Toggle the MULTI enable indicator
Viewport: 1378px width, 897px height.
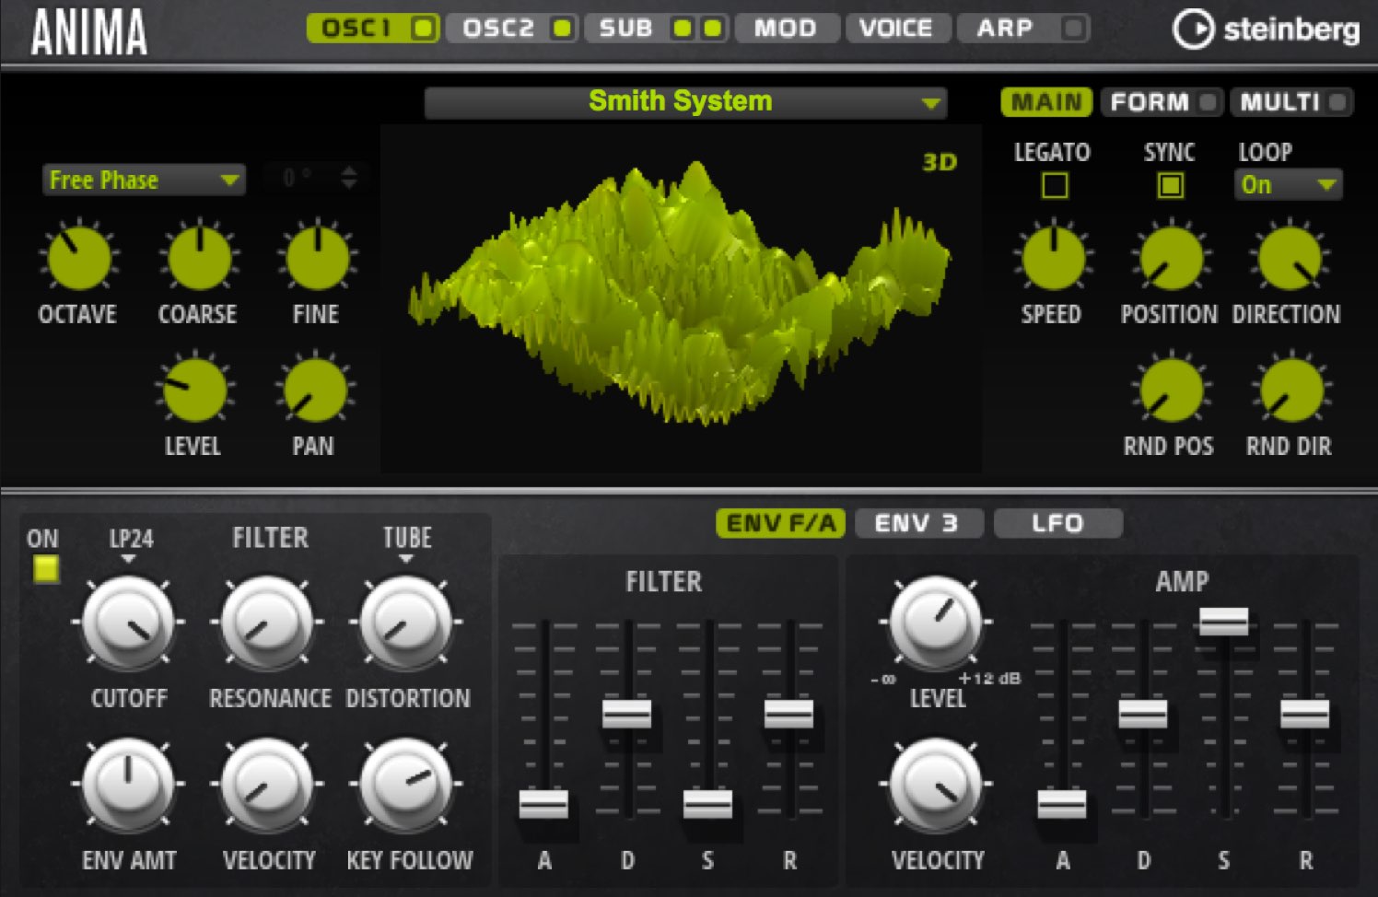[1337, 102]
